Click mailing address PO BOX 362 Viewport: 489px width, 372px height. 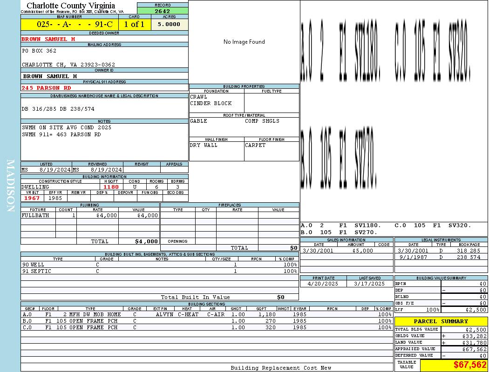(39, 51)
